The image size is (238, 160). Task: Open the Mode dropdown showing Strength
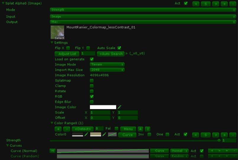(x=143, y=10)
